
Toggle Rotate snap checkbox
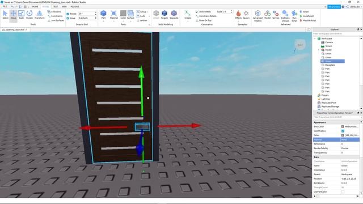67,14
